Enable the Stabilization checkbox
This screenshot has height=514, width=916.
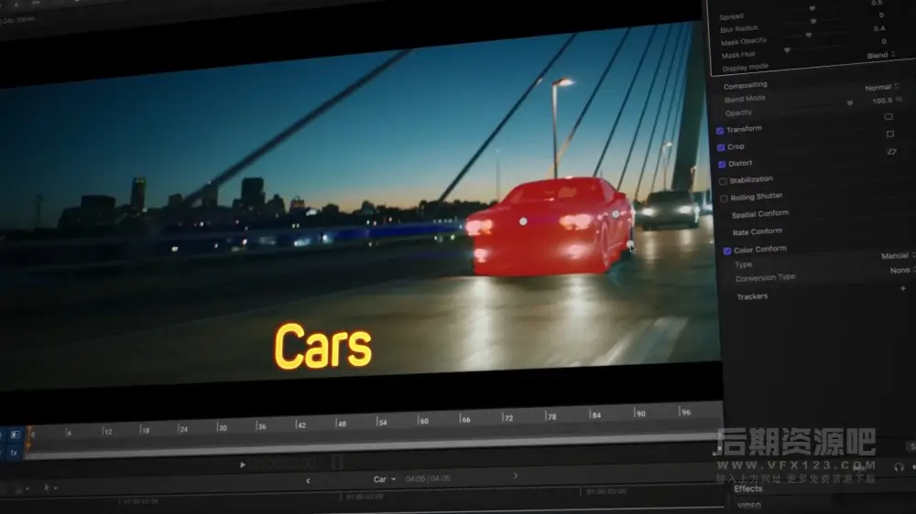(723, 181)
